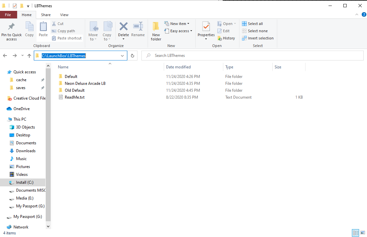This screenshot has height=237, width=367.
Task: Open the Easy access dropdown
Action: pyautogui.click(x=178, y=31)
